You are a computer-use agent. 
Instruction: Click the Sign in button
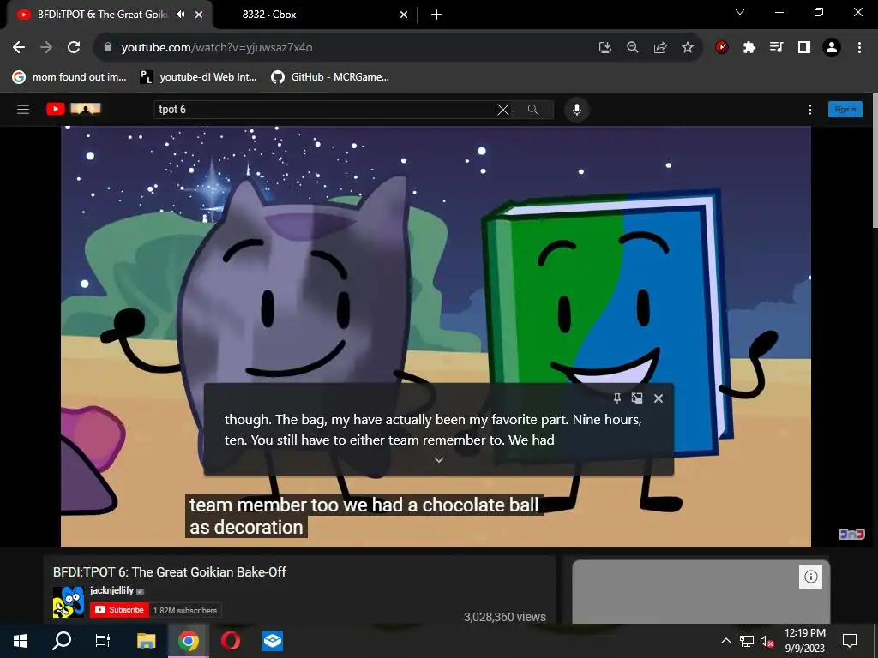click(845, 109)
